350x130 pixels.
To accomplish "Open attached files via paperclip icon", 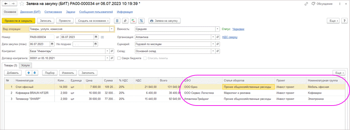I will [125, 21].
